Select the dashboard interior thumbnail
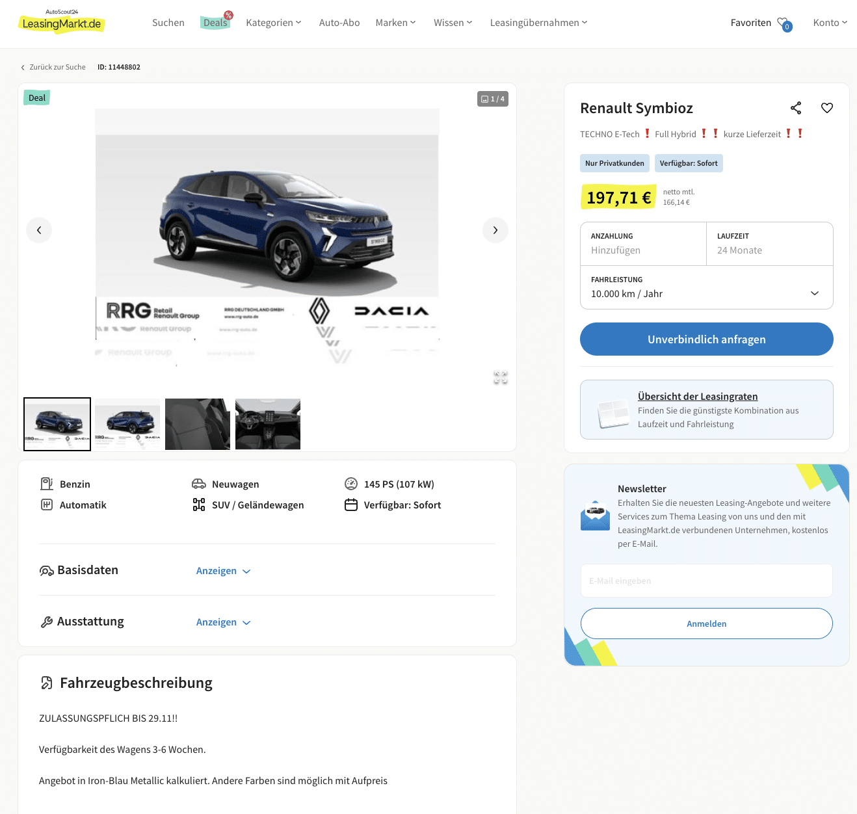The height and width of the screenshot is (814, 857). (x=268, y=424)
